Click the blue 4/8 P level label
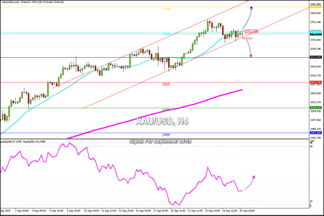Screen dimensions: 324x216 pyautogui.click(x=166, y=135)
